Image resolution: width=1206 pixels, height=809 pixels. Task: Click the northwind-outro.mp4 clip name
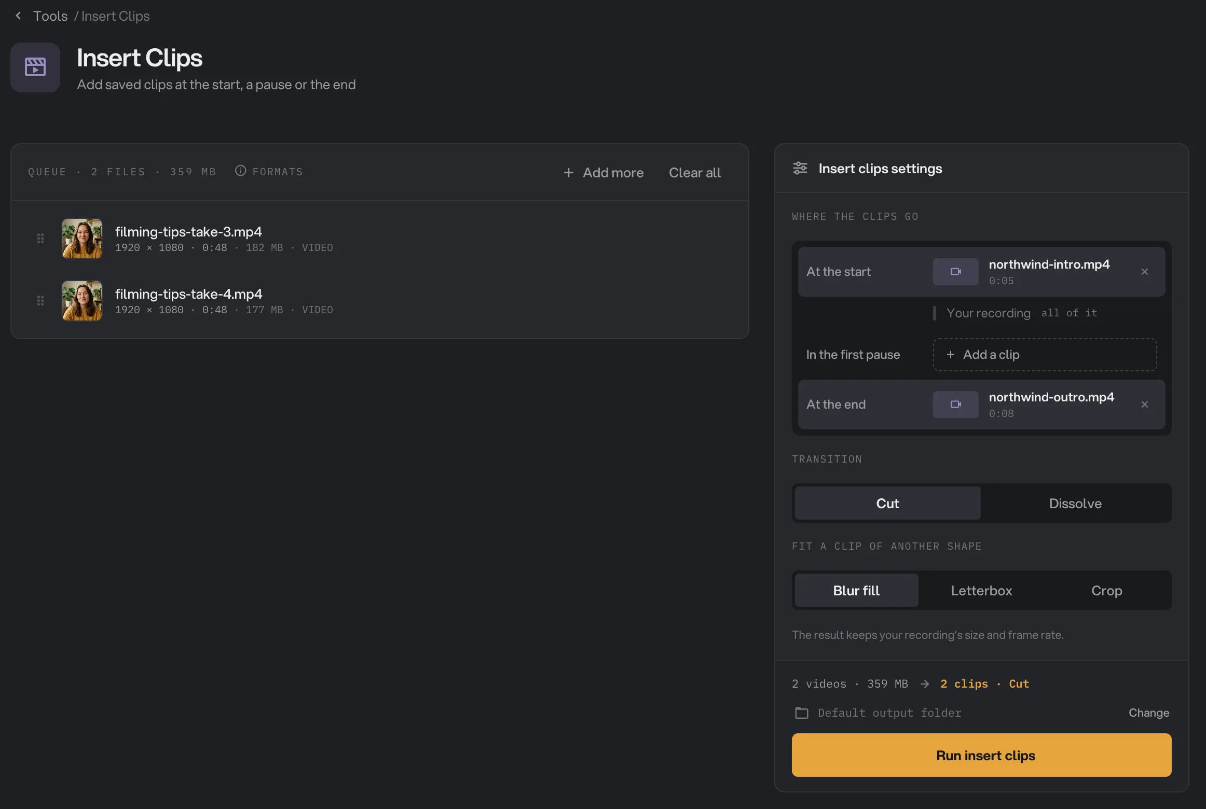pos(1051,397)
